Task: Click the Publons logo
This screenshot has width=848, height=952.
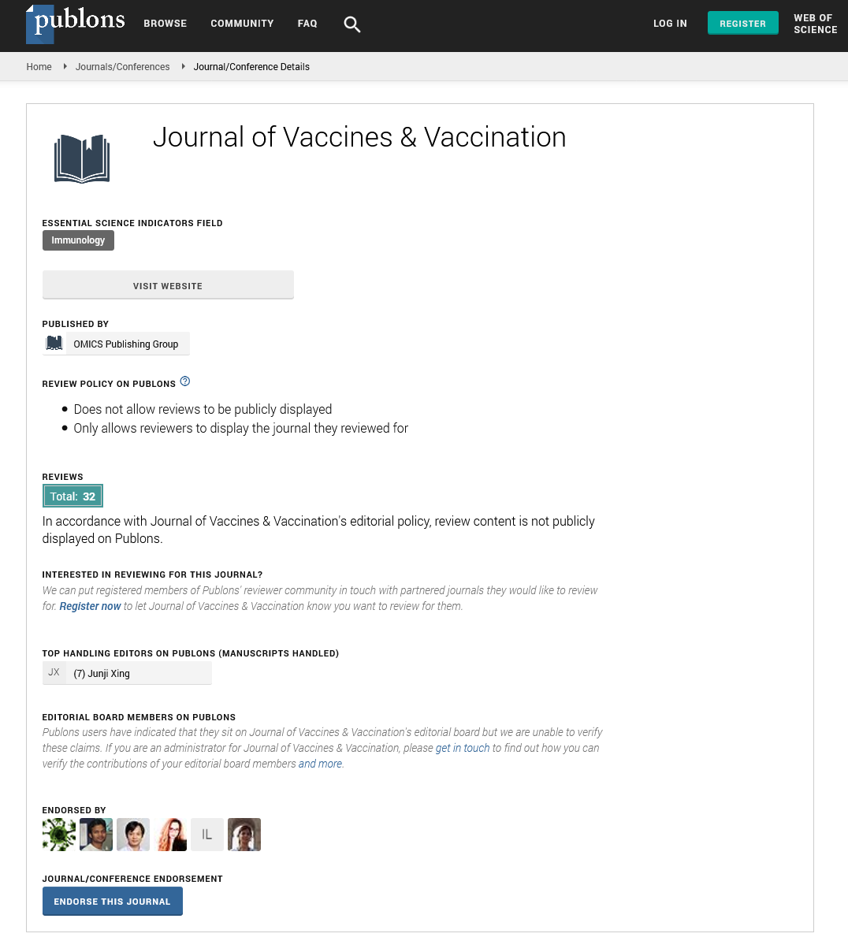Action: click(x=76, y=23)
